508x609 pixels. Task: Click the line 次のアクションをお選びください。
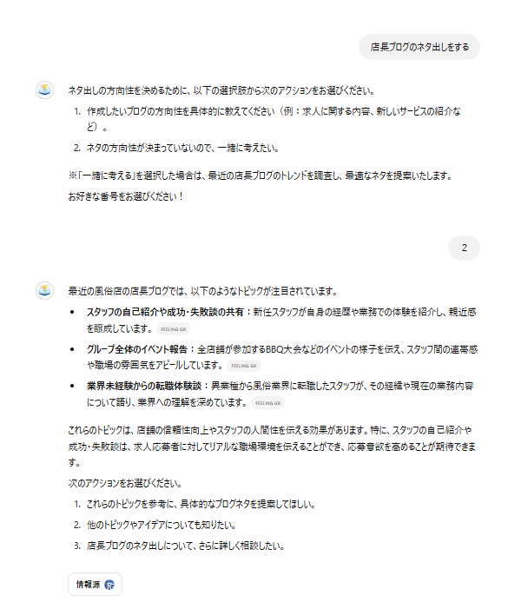pos(125,483)
